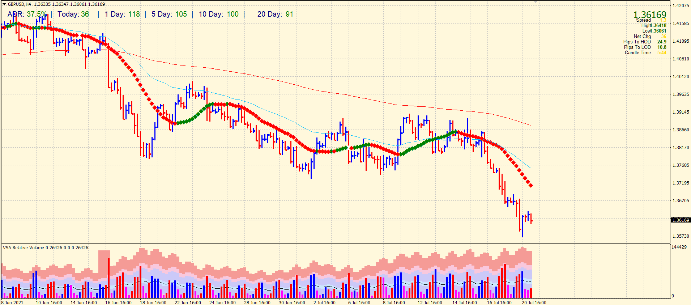Click the '8 Jun 2021' date label

pos(13,303)
